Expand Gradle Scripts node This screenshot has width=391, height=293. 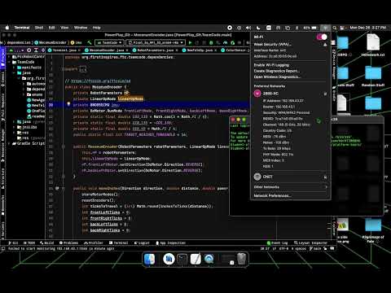(10, 143)
